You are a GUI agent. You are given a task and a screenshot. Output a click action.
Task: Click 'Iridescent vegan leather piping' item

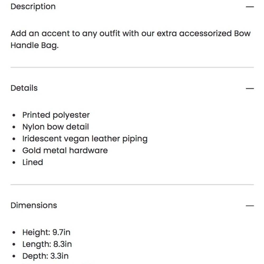pyautogui.click(x=85, y=139)
